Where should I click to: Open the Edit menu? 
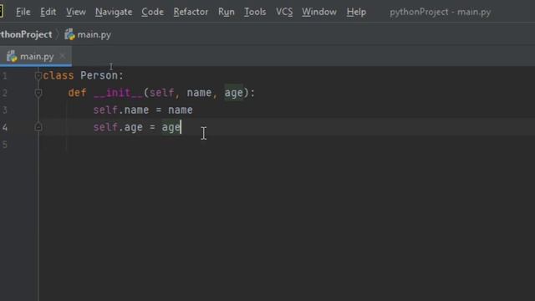(x=48, y=12)
